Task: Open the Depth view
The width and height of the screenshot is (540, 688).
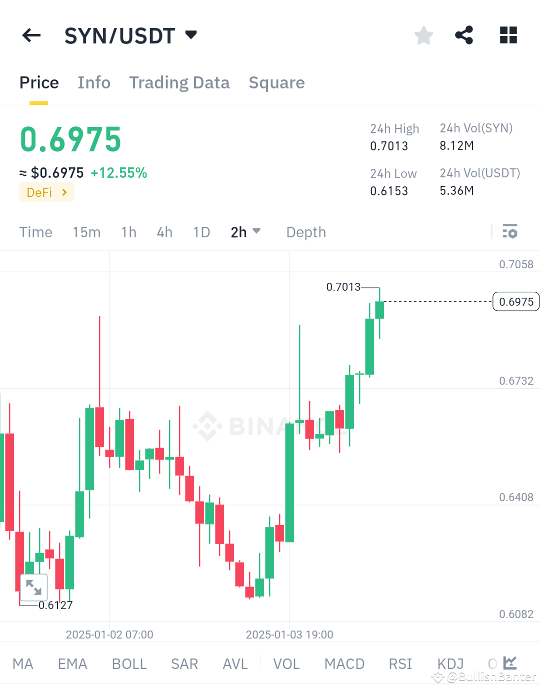Action: tap(305, 232)
